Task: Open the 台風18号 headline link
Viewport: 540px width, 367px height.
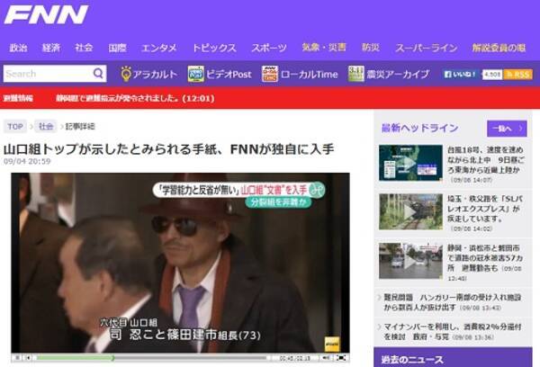Action: click(486, 160)
